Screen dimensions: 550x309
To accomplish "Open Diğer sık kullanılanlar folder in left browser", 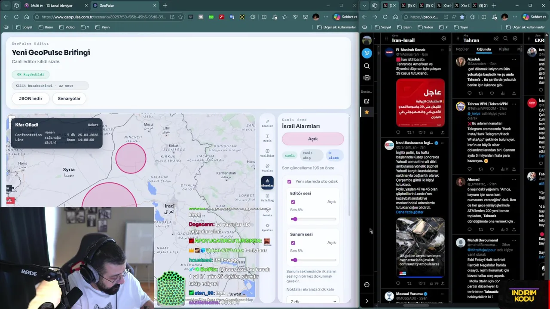I will coord(336,27).
